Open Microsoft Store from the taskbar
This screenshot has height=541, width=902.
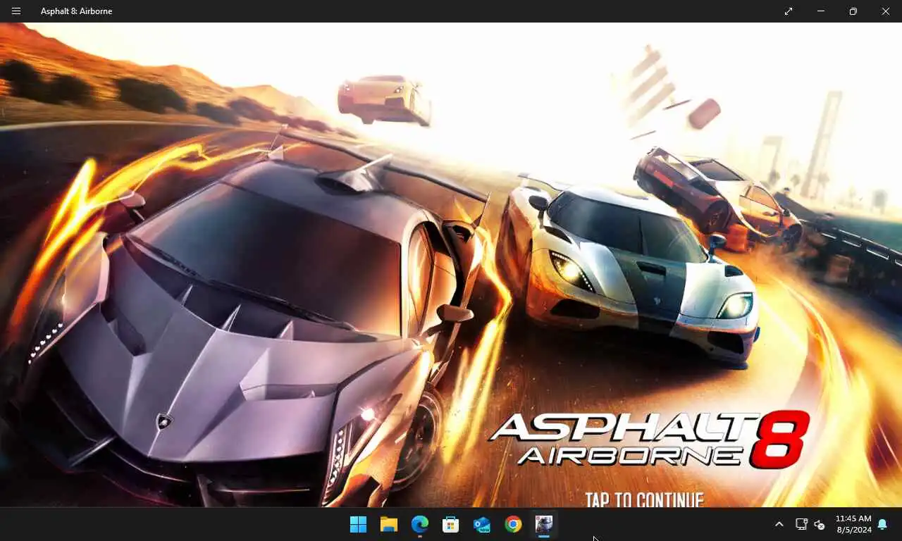(451, 524)
